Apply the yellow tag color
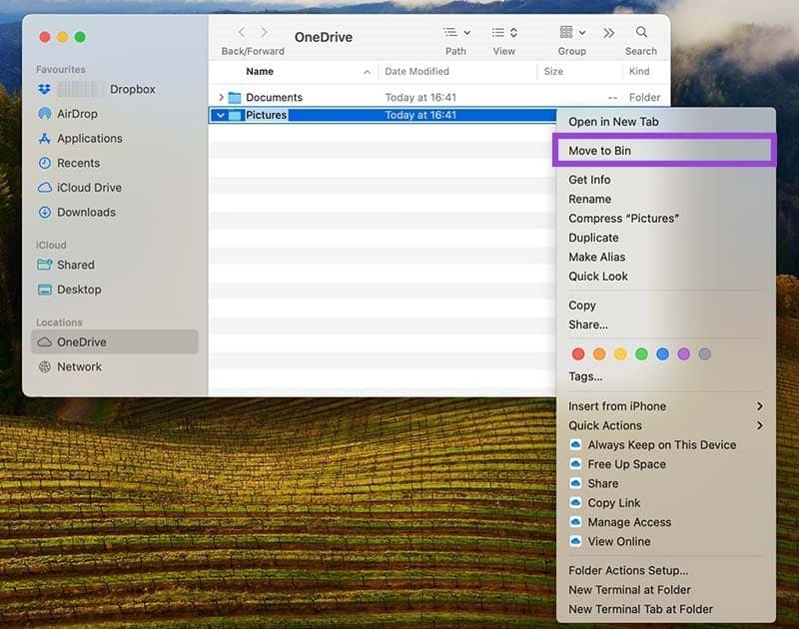The image size is (799, 629). tap(620, 354)
